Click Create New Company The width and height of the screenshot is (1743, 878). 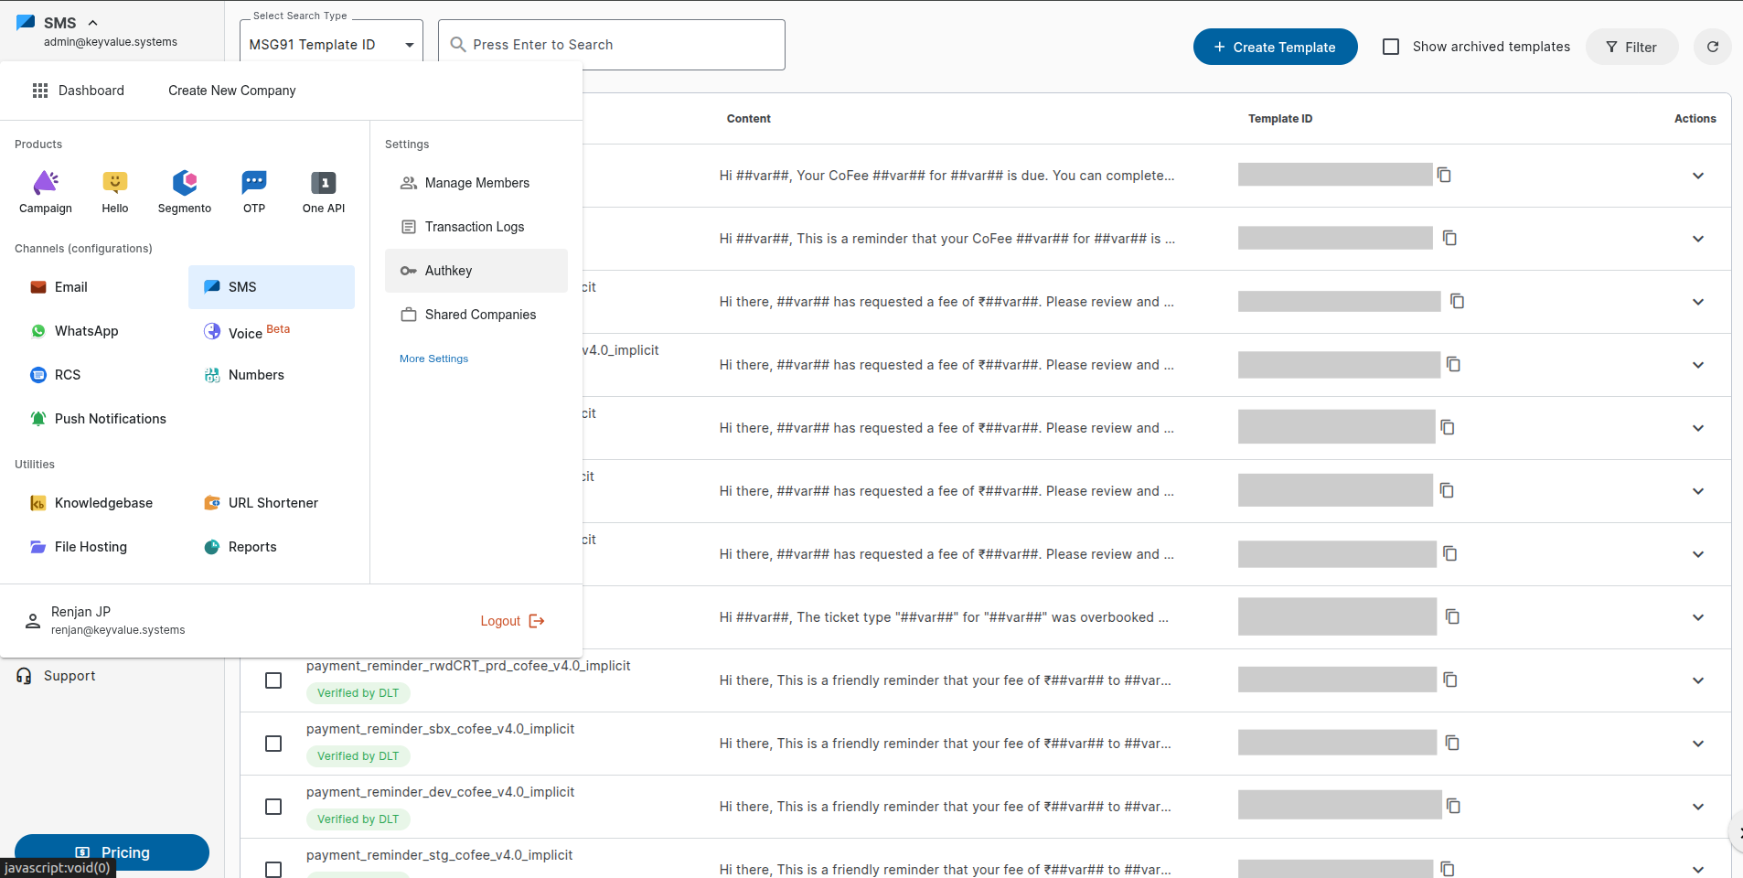(x=232, y=91)
